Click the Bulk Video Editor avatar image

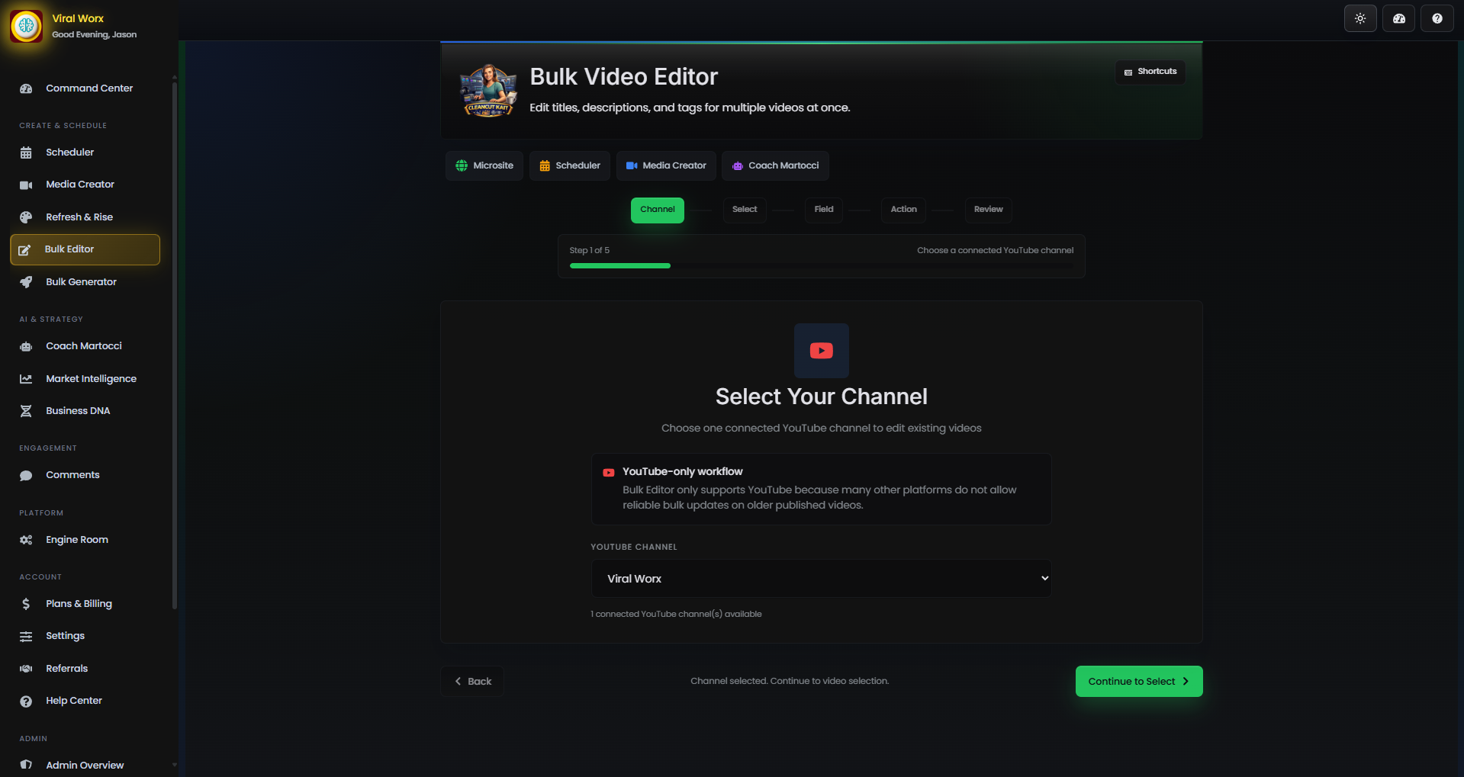point(488,91)
